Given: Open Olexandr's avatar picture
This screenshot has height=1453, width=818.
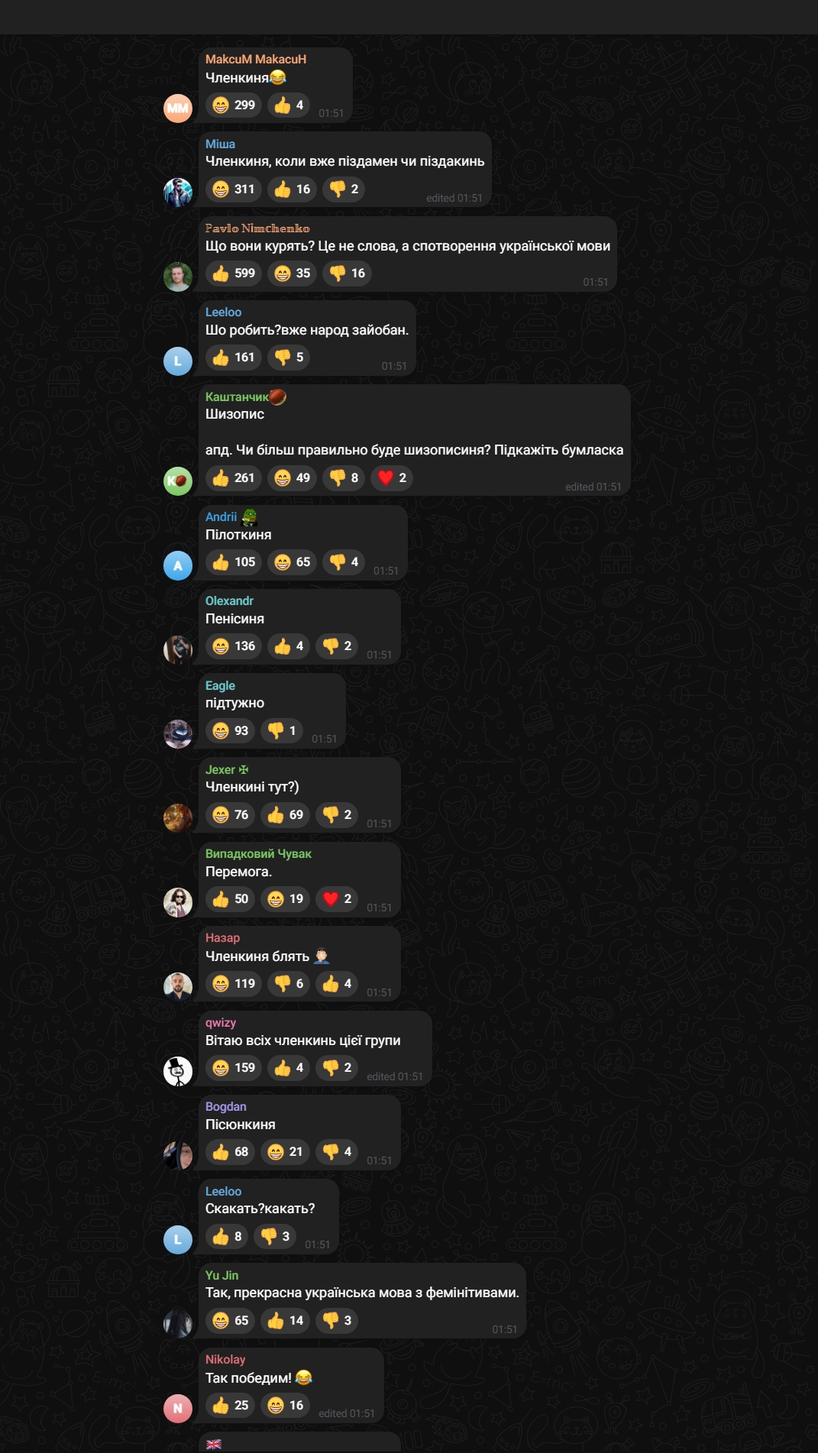Looking at the screenshot, I should point(178,649).
